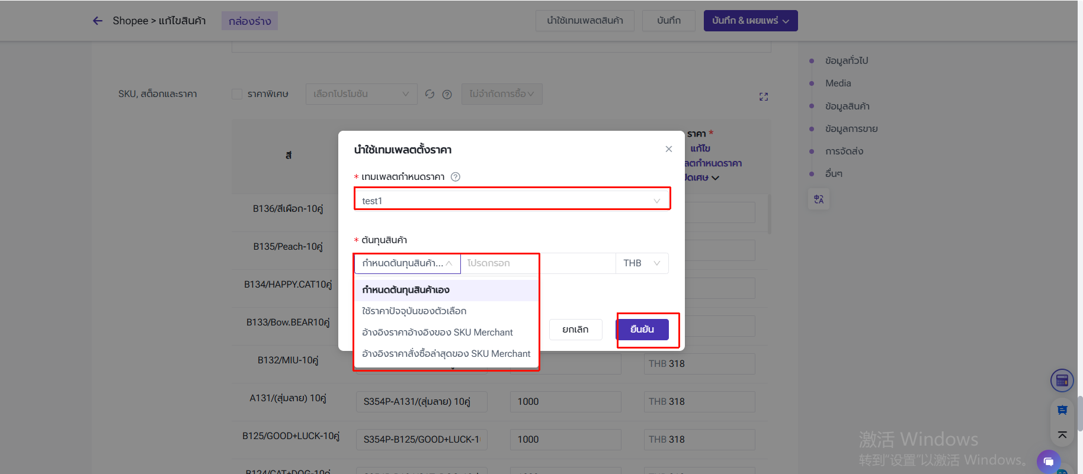
Task: Open the test1 template dropdown
Action: (511, 201)
